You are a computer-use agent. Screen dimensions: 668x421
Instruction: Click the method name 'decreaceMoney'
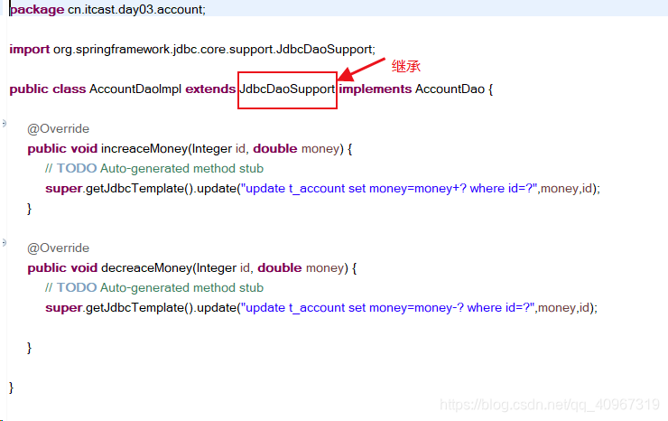coord(146,267)
